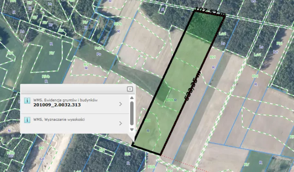Click the WMS, Ewidencja gruntów i budynków label
This screenshot has width=294, height=172.
(65, 100)
